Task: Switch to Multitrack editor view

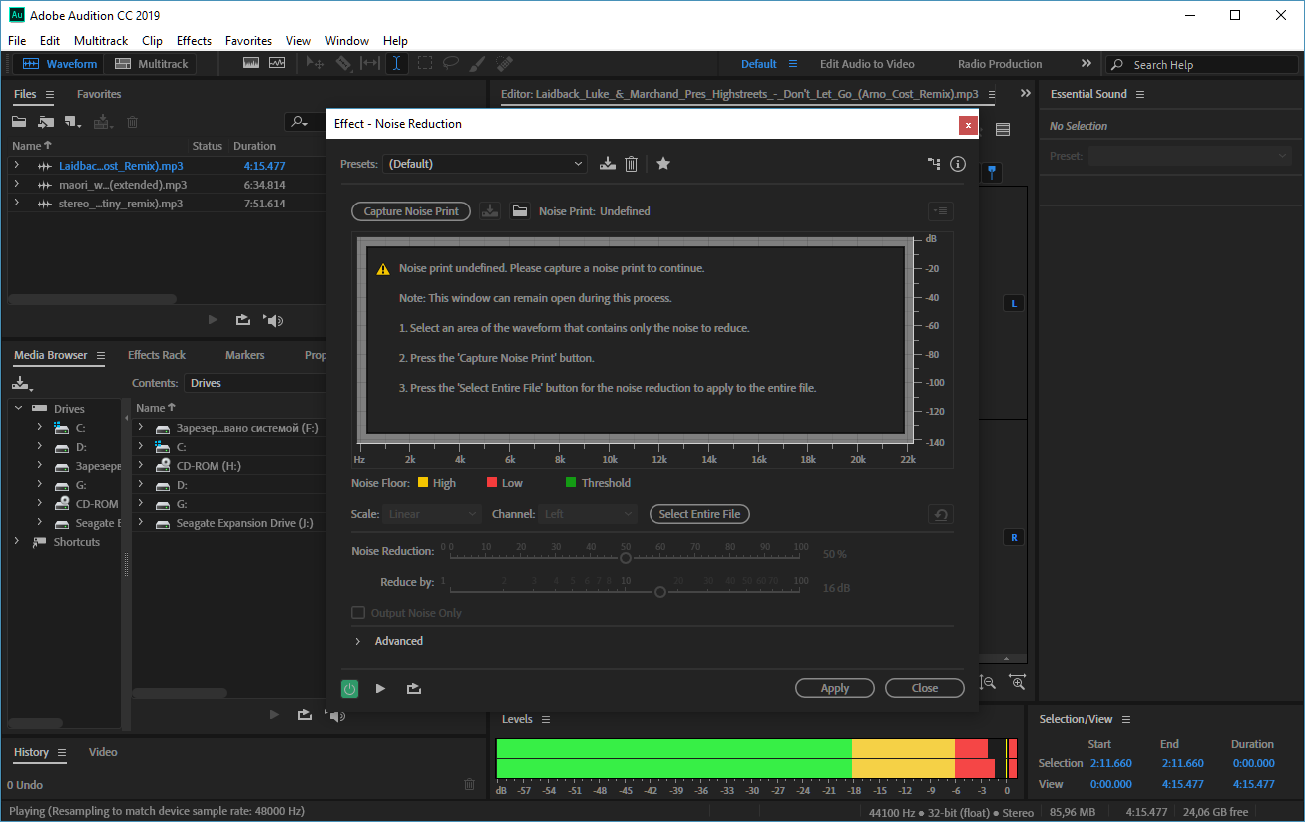Action: (x=152, y=64)
